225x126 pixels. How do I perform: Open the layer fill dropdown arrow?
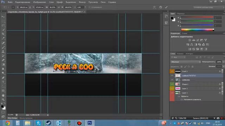click(224, 66)
